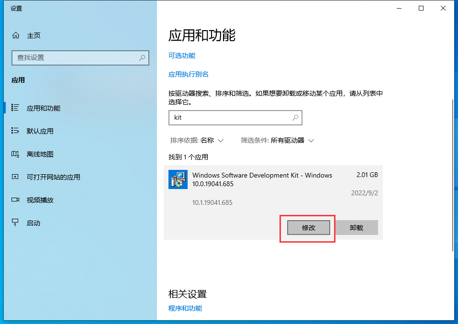The width and height of the screenshot is (458, 324).
Task: Click into the app search field containing kit
Action: pos(235,117)
